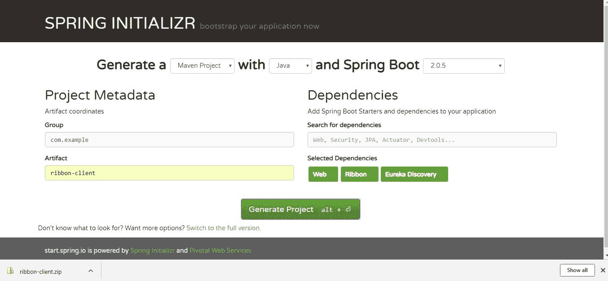Click the Dependencies heading
Image resolution: width=608 pixels, height=281 pixels.
(x=352, y=95)
